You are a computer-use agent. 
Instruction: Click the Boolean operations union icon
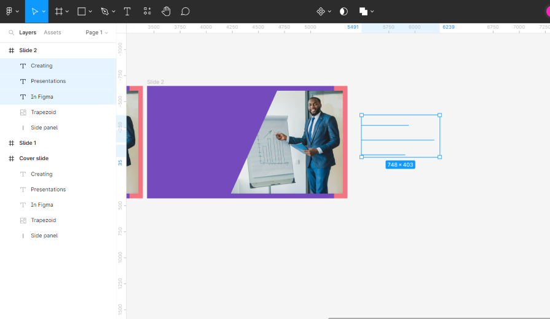pyautogui.click(x=363, y=11)
